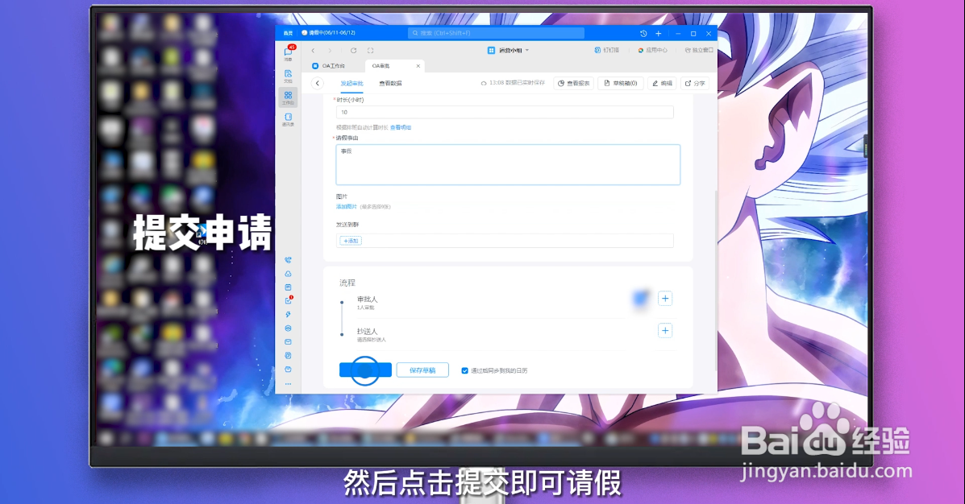This screenshot has width=965, height=504.
Task: Refresh the page with the reload icon
Action: (353, 51)
